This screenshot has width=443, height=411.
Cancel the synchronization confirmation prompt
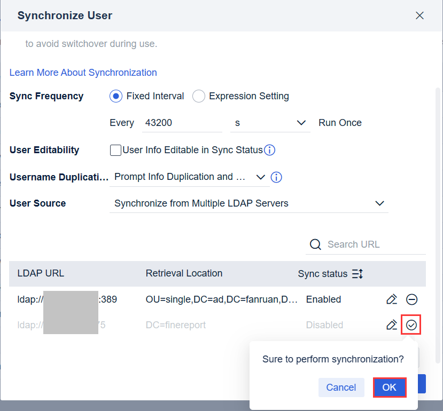[341, 388]
